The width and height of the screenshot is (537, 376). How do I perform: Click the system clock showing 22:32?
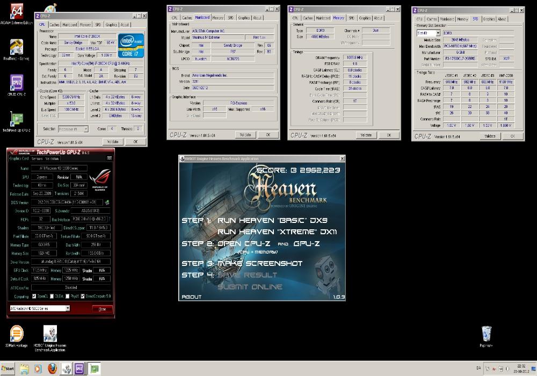pyautogui.click(x=521, y=366)
